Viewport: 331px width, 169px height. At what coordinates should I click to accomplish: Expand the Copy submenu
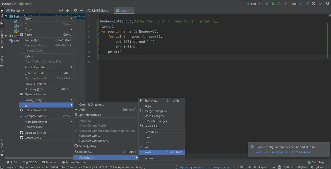pyautogui.click(x=47, y=29)
